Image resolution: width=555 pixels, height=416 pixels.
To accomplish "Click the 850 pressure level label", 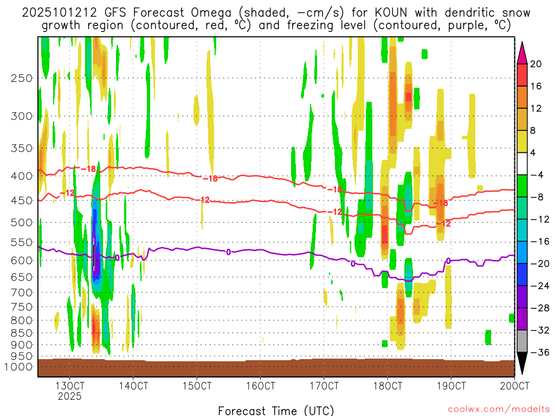I will pos(22,333).
